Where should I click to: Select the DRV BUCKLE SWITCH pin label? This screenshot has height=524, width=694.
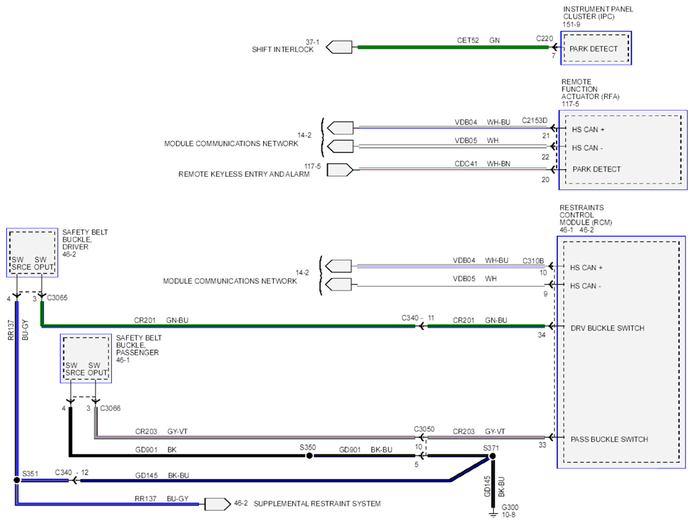tap(607, 328)
